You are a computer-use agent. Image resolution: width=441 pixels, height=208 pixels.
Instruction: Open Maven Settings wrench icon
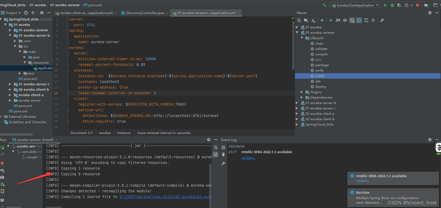pyautogui.click(x=382, y=20)
